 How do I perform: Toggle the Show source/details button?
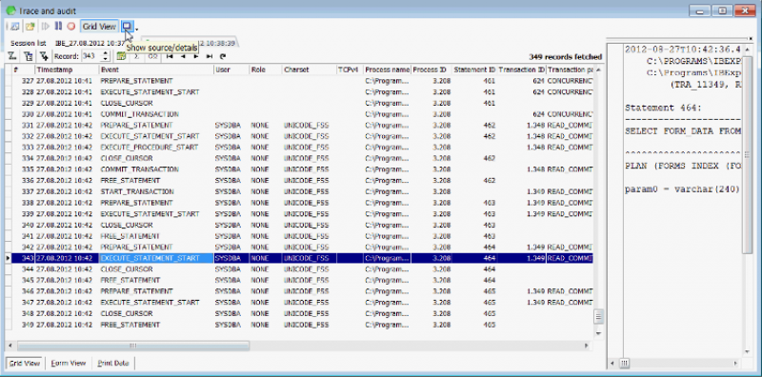(128, 27)
